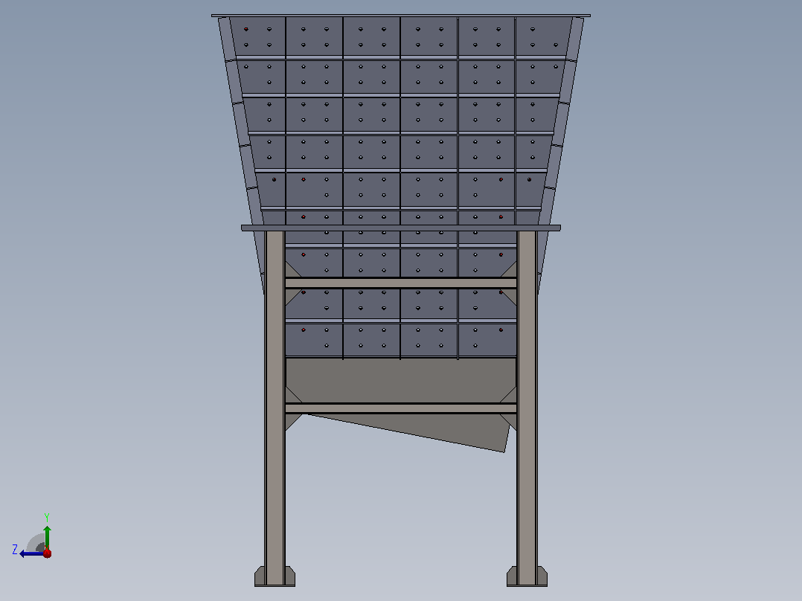Click the green Y axis arrow of the triad
802x601 pixels.
(47, 536)
